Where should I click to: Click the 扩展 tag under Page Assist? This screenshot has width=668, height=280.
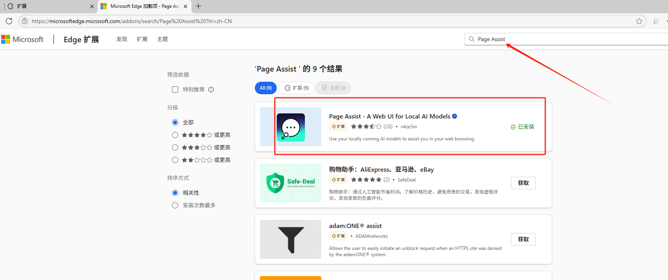[x=338, y=126]
